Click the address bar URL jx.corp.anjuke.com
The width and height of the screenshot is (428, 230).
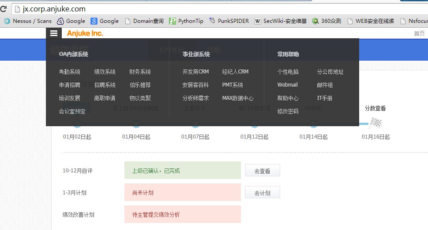[54, 9]
